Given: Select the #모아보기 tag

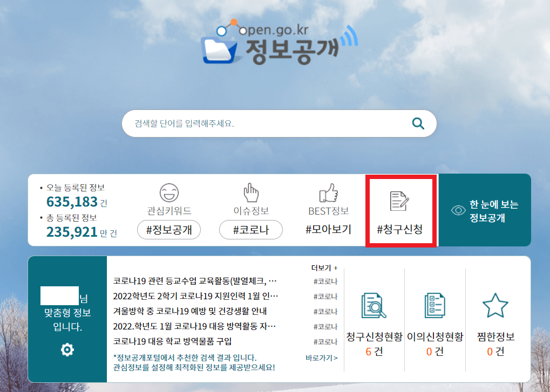Looking at the screenshot, I should 328,230.
